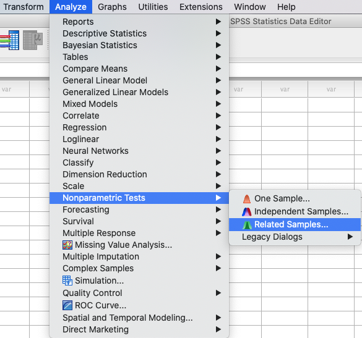Expand the Classify submenu
362x338 pixels.
139,163
